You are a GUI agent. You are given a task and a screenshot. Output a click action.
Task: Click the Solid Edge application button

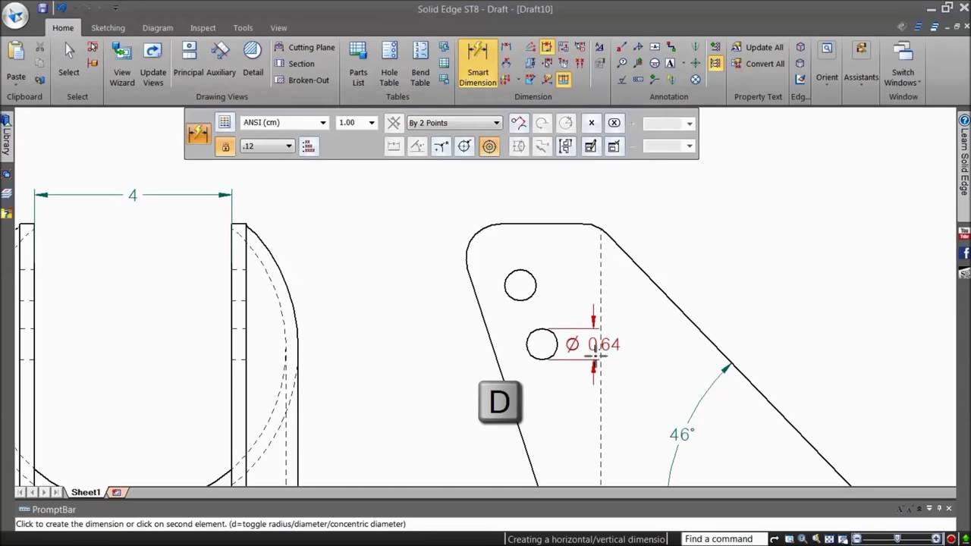14,14
